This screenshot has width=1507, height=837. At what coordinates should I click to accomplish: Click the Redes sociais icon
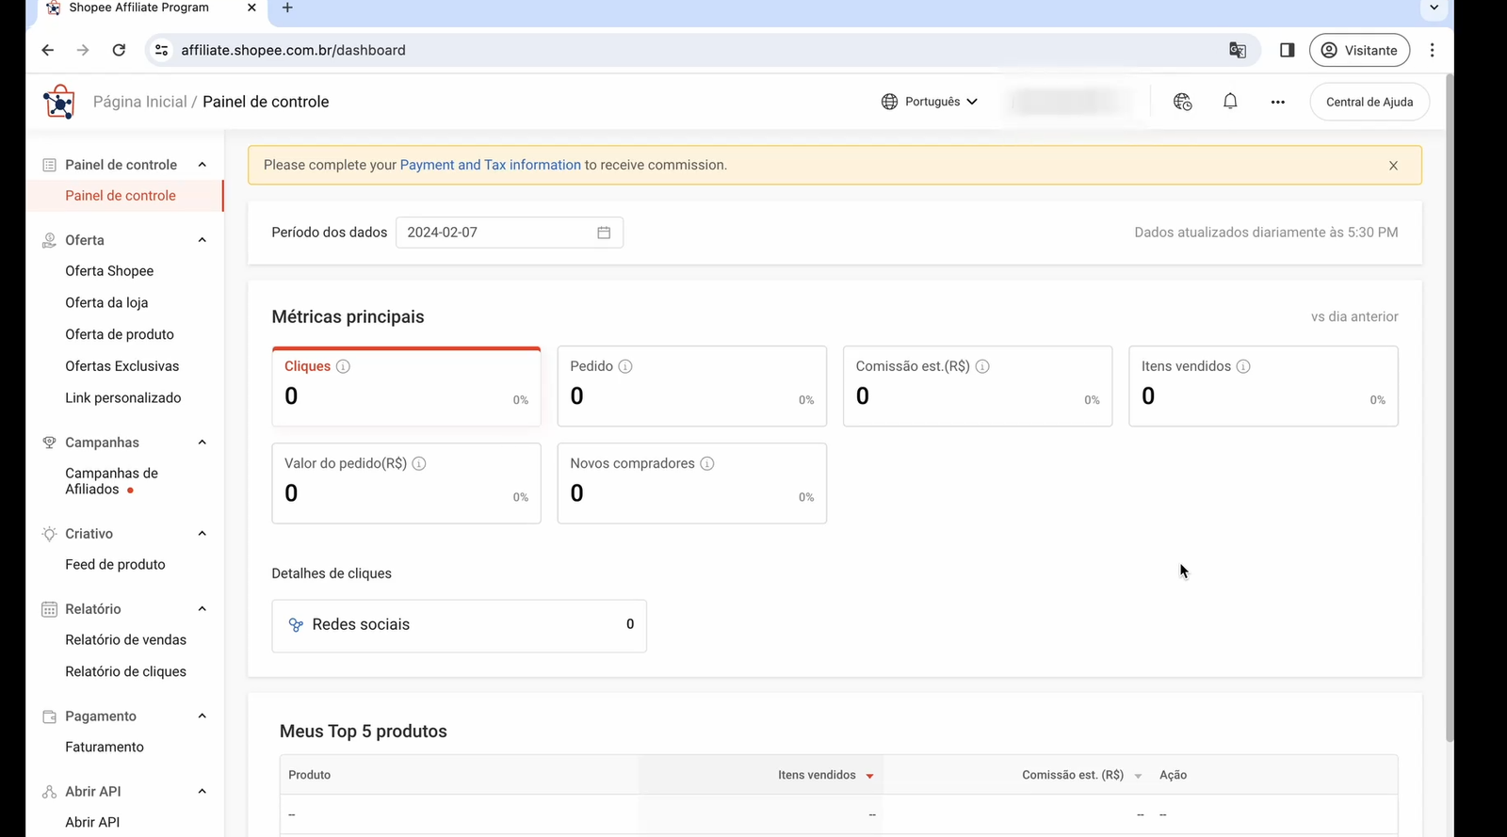click(x=296, y=625)
